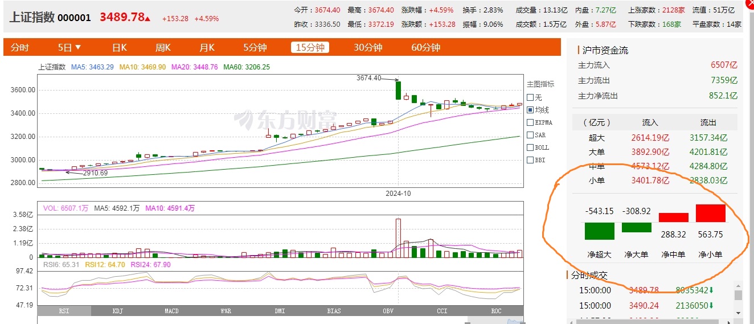The image size is (754, 324).
Task: Click the RSI24: 67.90 label
Action: click(151, 265)
